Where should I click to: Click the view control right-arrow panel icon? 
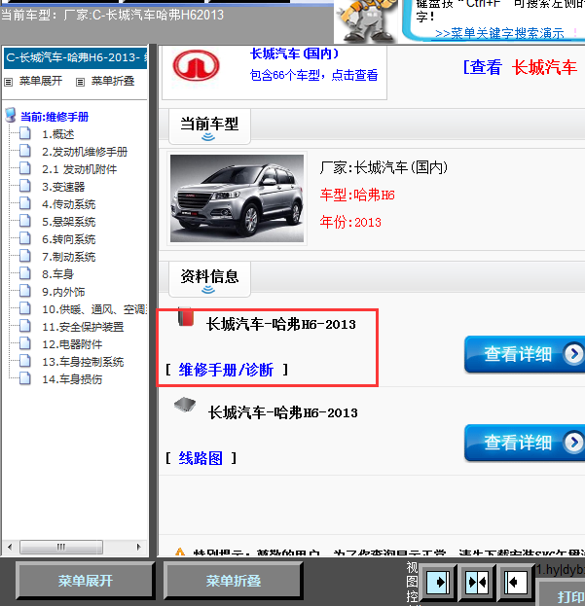(x=438, y=582)
